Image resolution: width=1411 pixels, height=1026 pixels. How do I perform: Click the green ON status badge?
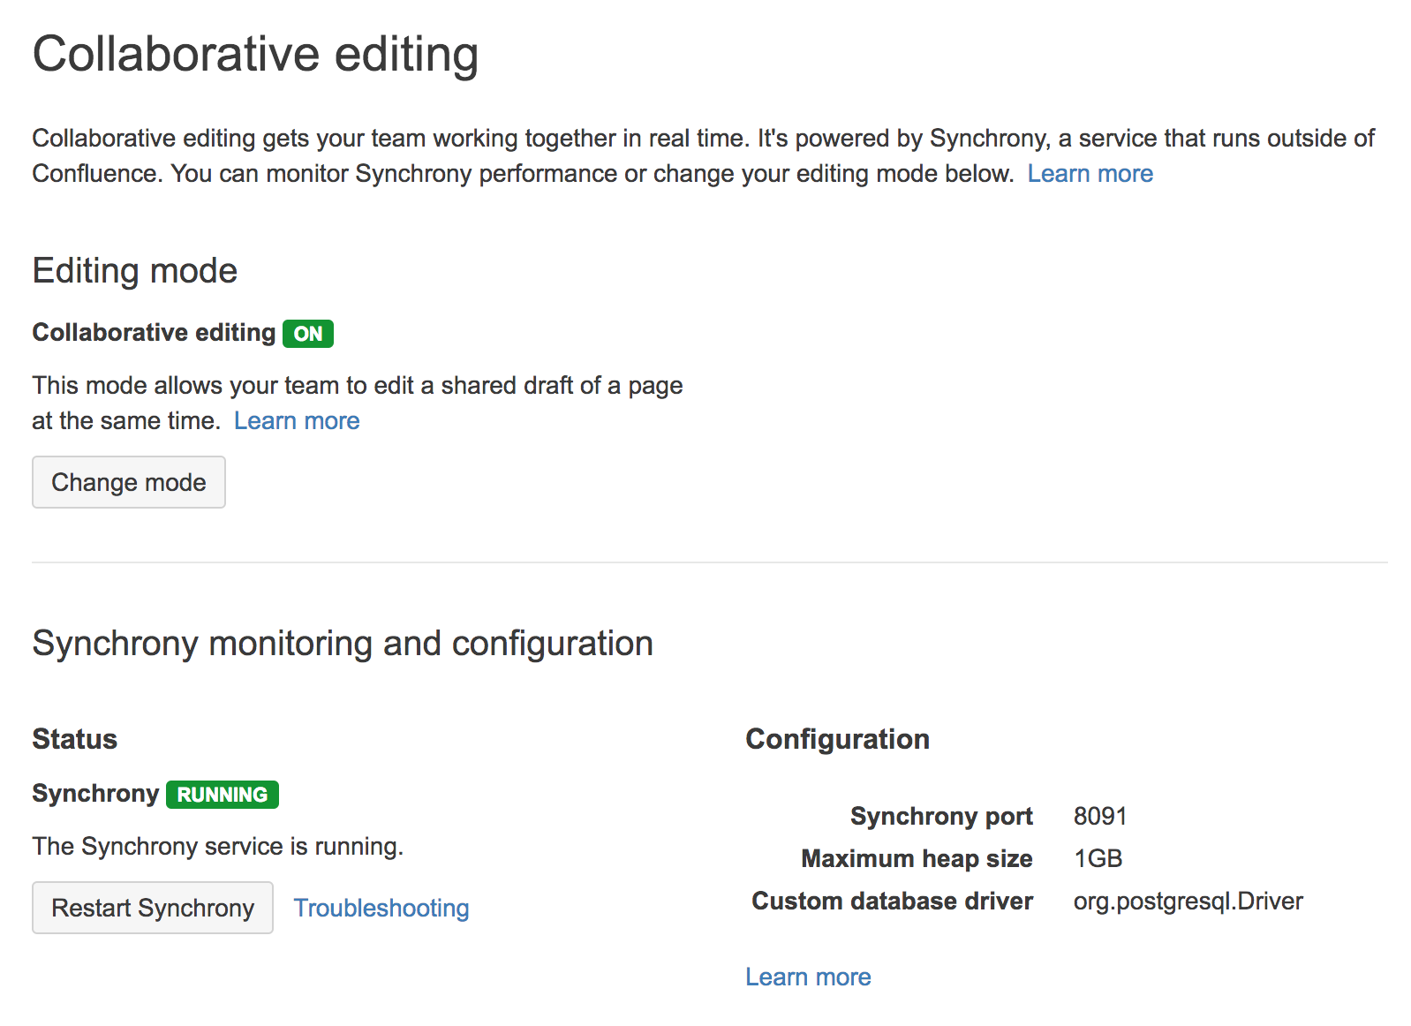308,334
